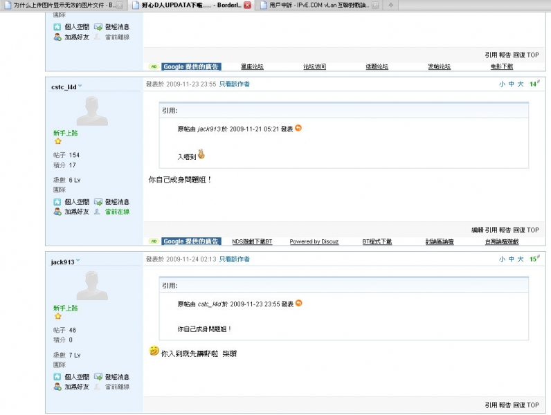
Task: Click the green online status (當前在線) icon for cstc_l4d
Action: (98, 212)
